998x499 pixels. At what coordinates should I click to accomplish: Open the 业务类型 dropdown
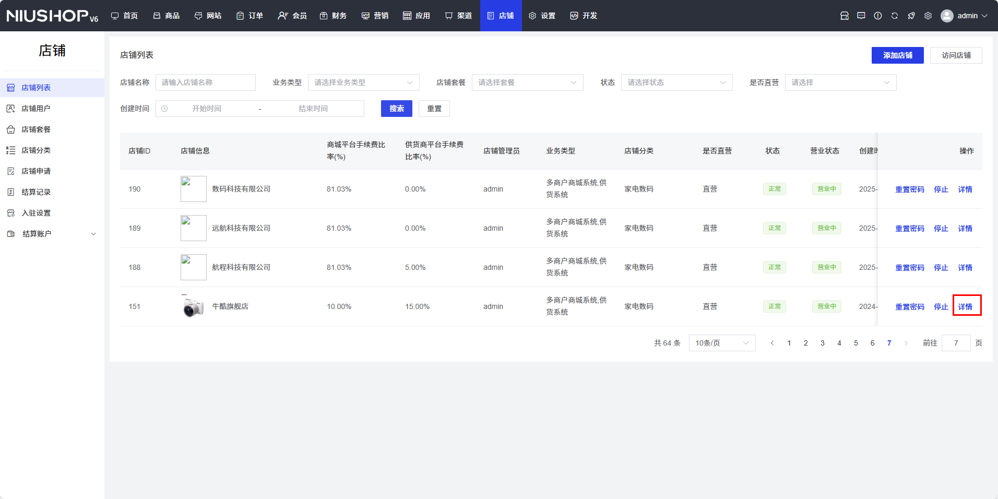pyautogui.click(x=363, y=82)
